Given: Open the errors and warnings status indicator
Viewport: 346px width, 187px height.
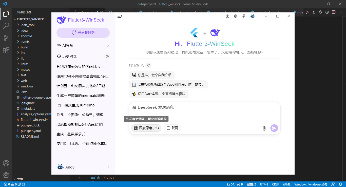Looking at the screenshot, I should click(x=14, y=184).
